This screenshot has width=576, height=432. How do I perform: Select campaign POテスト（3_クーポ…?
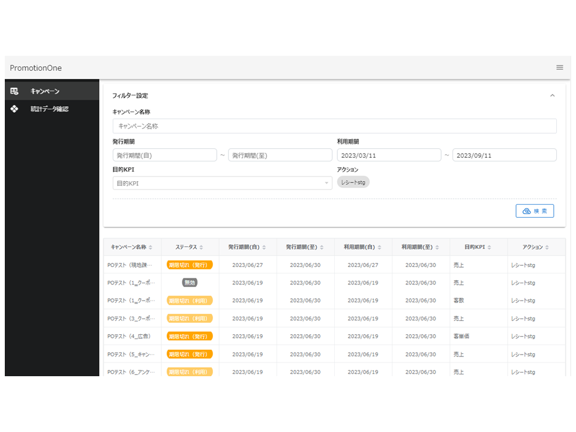131,319
